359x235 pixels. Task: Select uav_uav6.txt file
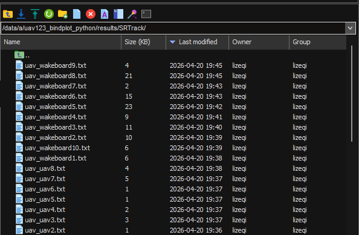(x=45, y=189)
